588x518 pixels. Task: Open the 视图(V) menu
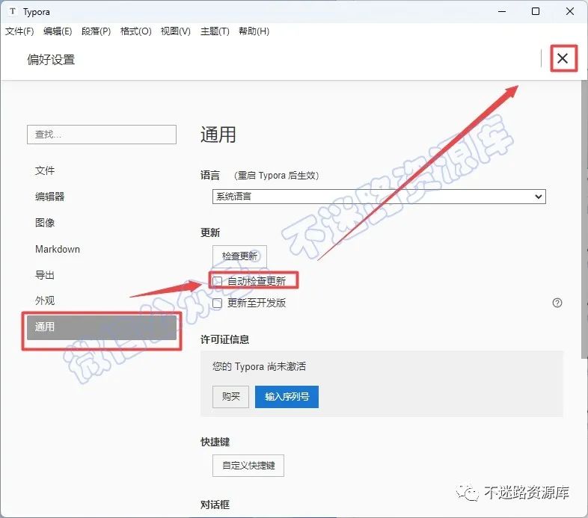(176, 31)
